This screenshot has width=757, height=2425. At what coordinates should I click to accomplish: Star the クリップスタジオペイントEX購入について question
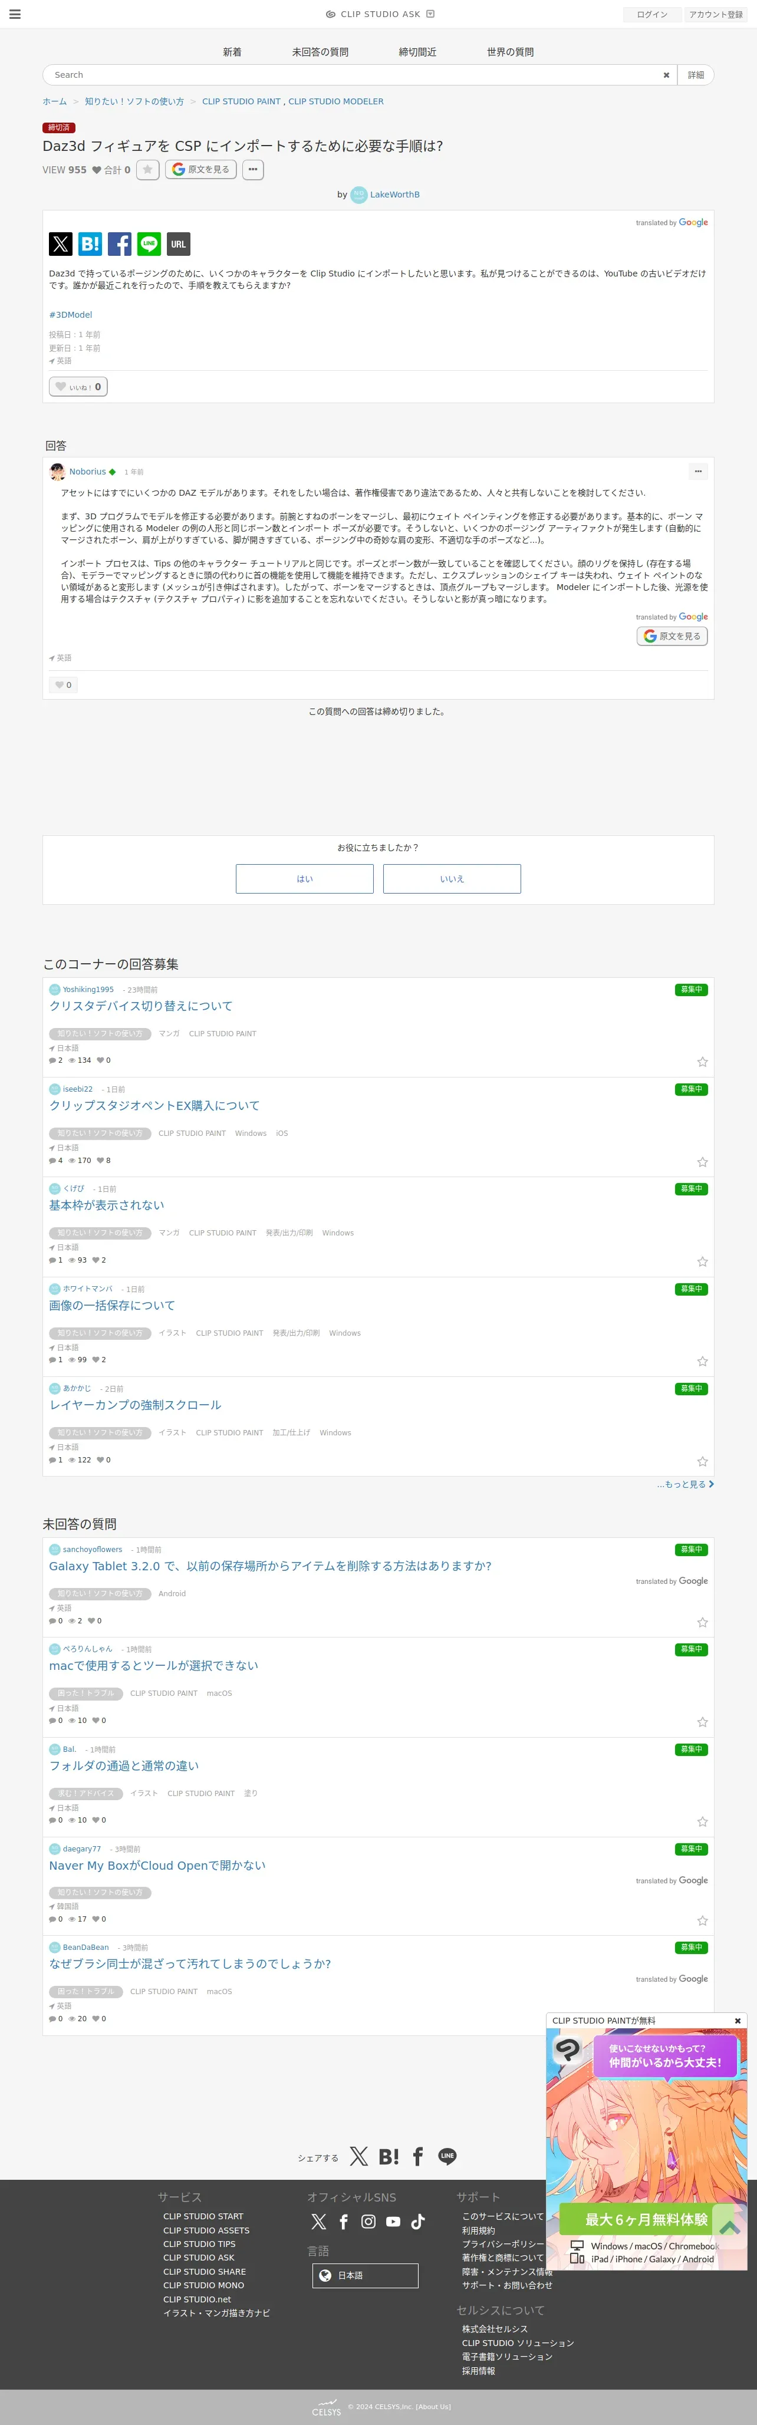[702, 1162]
